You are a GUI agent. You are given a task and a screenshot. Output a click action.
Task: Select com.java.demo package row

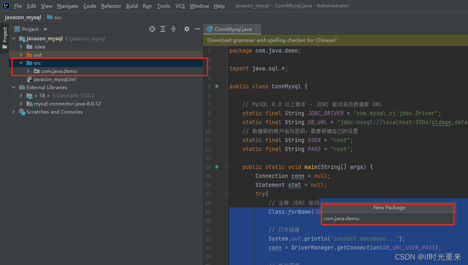(x=106, y=71)
